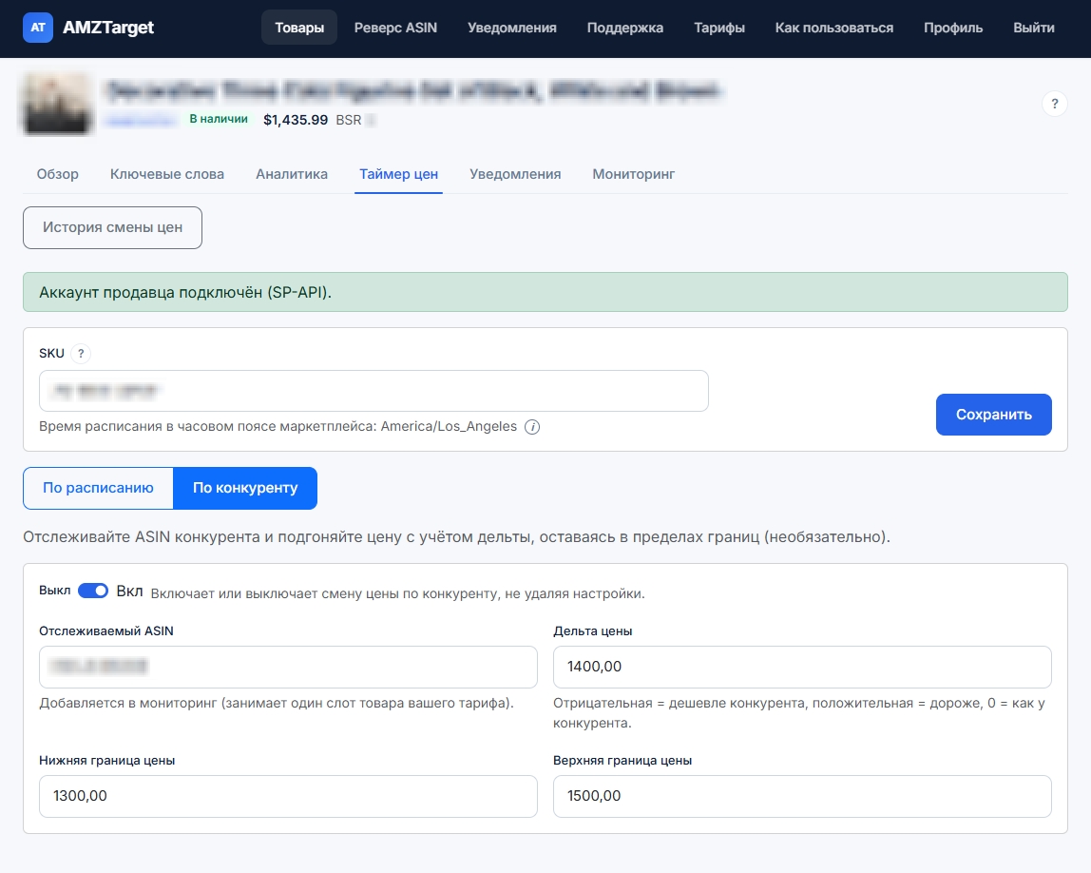Select the По расписанию mode
Viewport: 1091px width, 873px height.
[x=98, y=488]
